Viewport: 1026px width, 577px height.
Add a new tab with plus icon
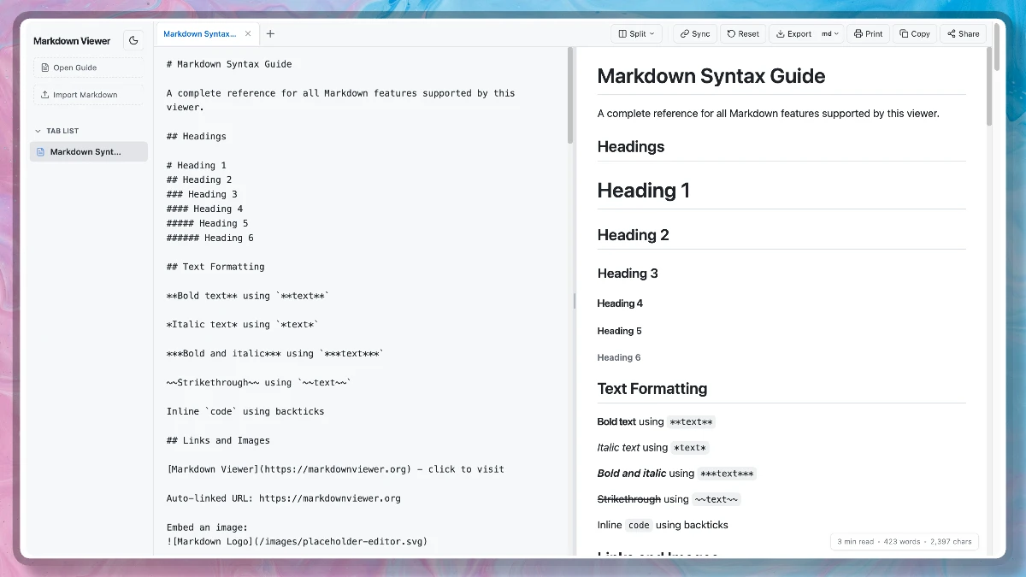point(270,34)
